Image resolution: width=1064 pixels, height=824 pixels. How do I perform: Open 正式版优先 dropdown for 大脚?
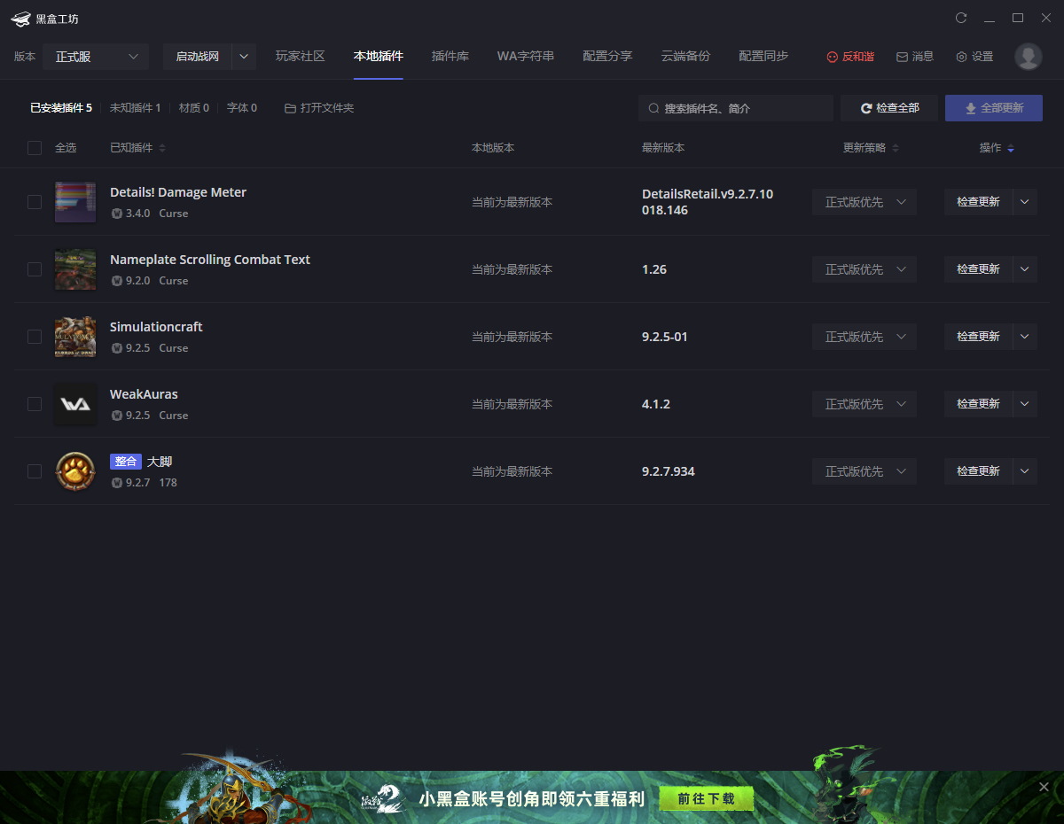coord(864,471)
